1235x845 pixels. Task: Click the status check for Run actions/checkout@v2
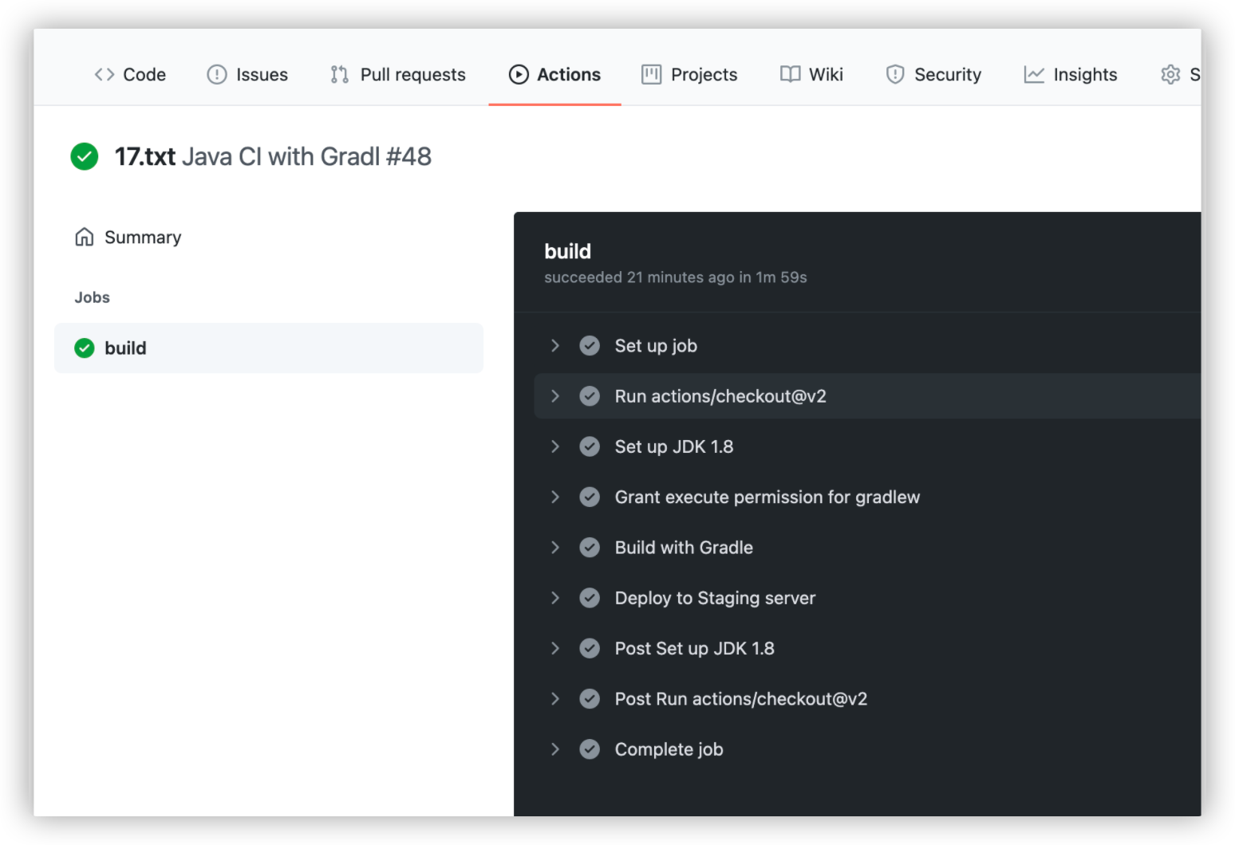coord(590,395)
